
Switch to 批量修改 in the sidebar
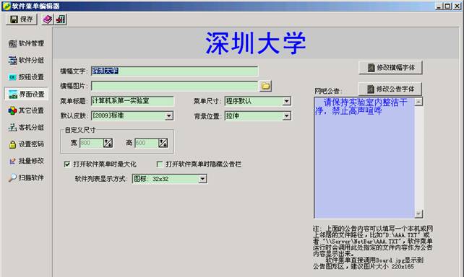pos(26,161)
